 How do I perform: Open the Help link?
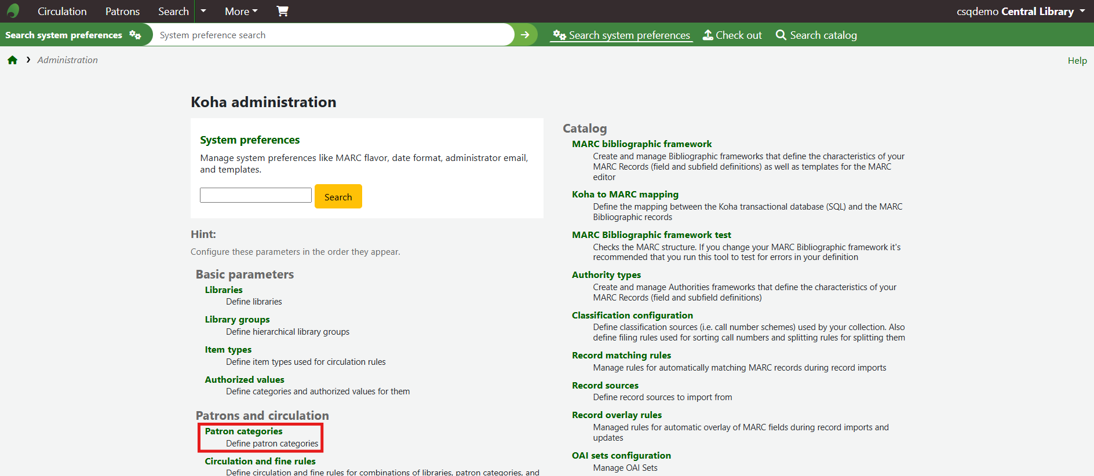coord(1077,60)
